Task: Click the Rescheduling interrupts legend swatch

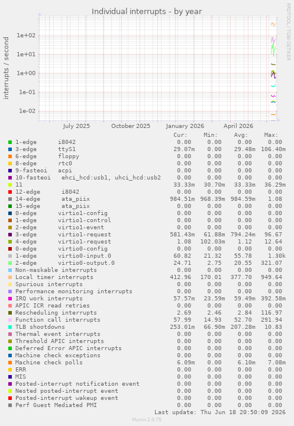Action: point(10,313)
